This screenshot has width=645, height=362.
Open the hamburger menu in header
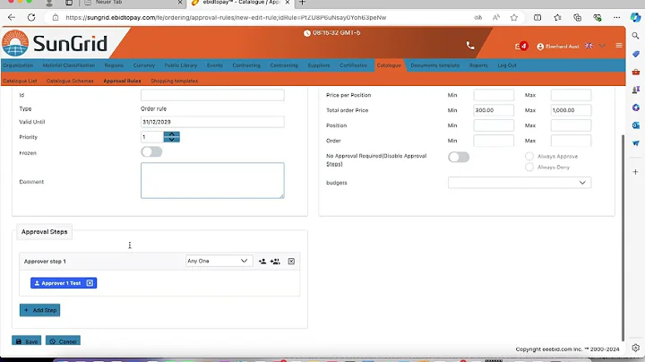pos(619,45)
